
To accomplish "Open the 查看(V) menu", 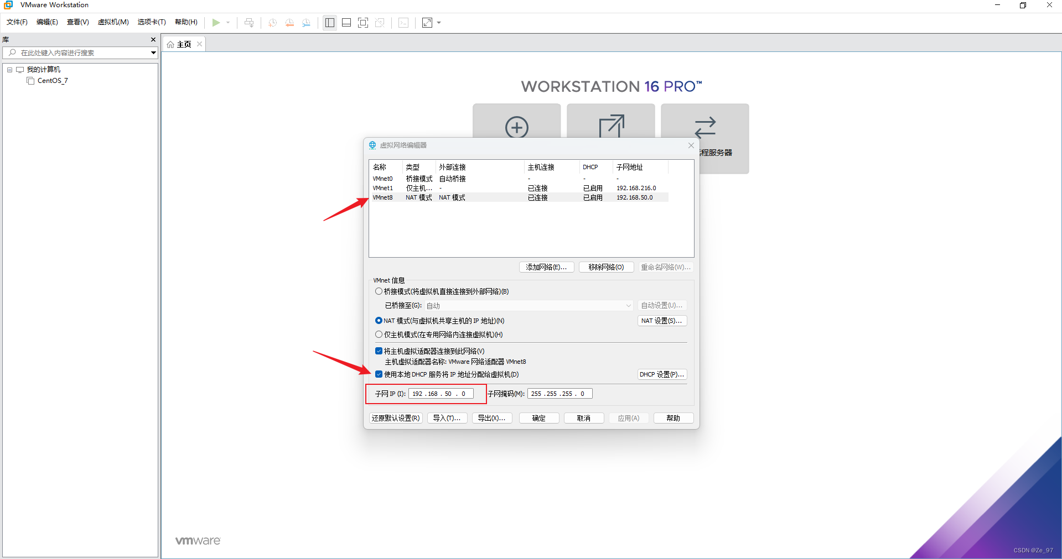I will pyautogui.click(x=77, y=22).
